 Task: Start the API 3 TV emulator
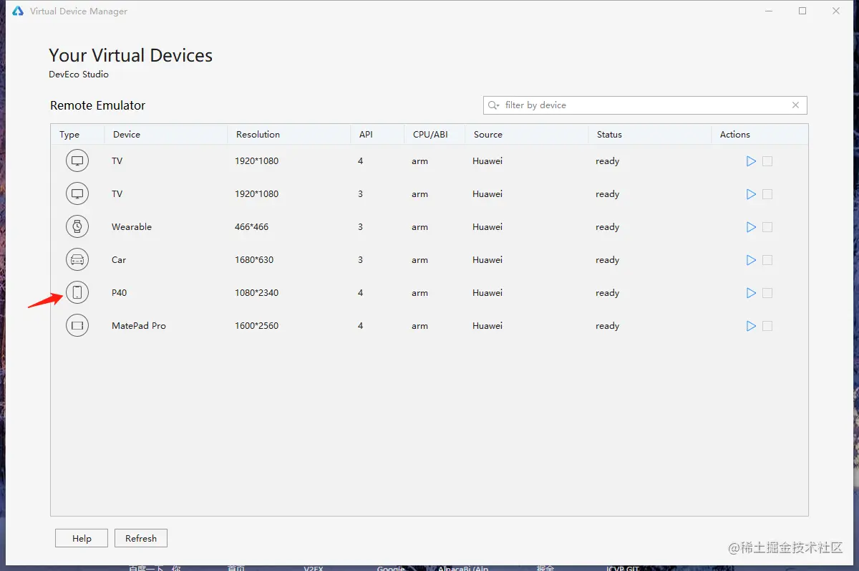point(751,194)
